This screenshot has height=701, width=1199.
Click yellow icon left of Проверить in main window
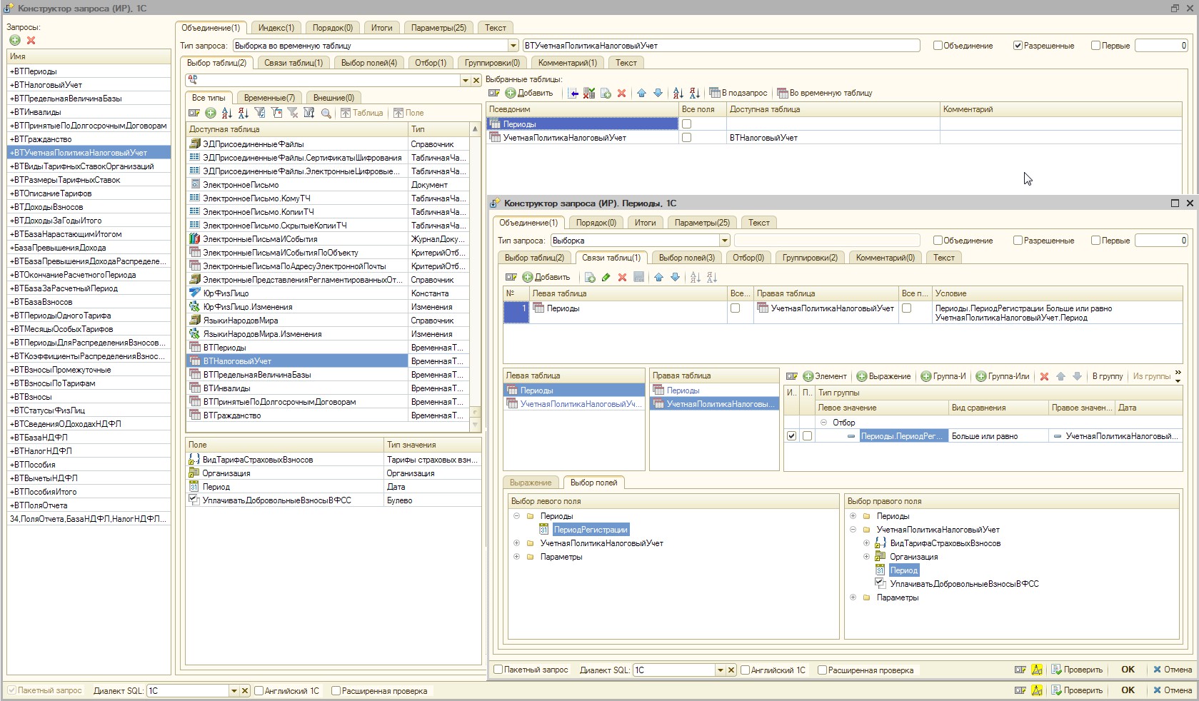[1037, 690]
